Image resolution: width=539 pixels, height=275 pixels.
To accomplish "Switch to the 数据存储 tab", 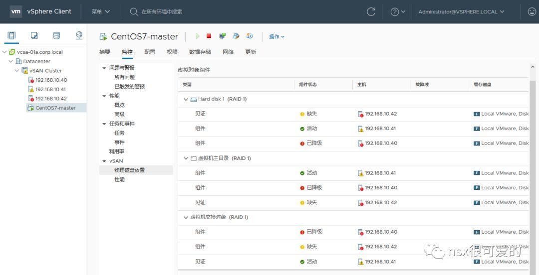I will [x=200, y=52].
